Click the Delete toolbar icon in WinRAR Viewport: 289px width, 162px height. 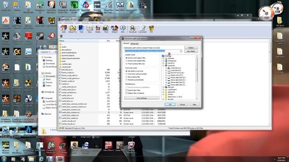[98, 29]
